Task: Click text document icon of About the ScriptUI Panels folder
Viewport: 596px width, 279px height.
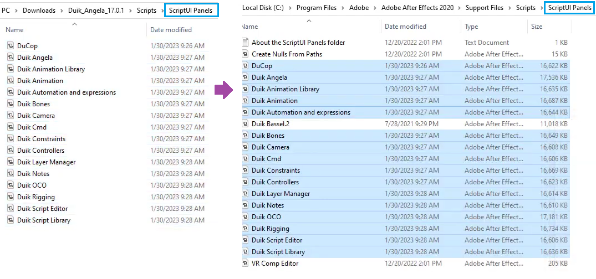Action: (x=245, y=43)
